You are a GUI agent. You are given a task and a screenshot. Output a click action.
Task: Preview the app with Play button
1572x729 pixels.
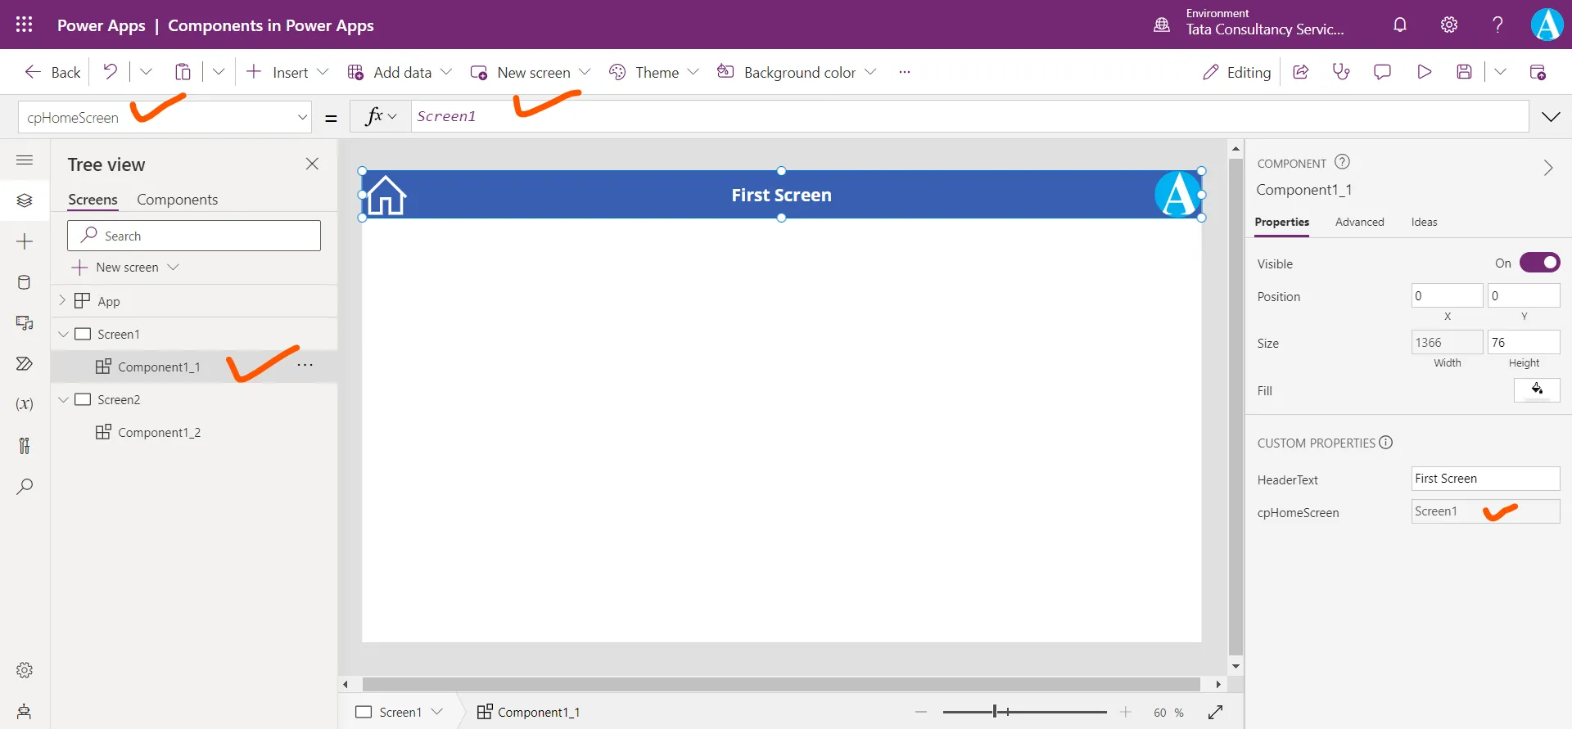pos(1424,72)
